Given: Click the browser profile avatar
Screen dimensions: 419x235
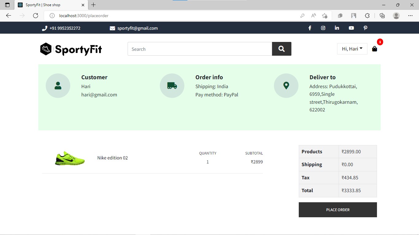Looking at the screenshot, I should click(x=396, y=16).
